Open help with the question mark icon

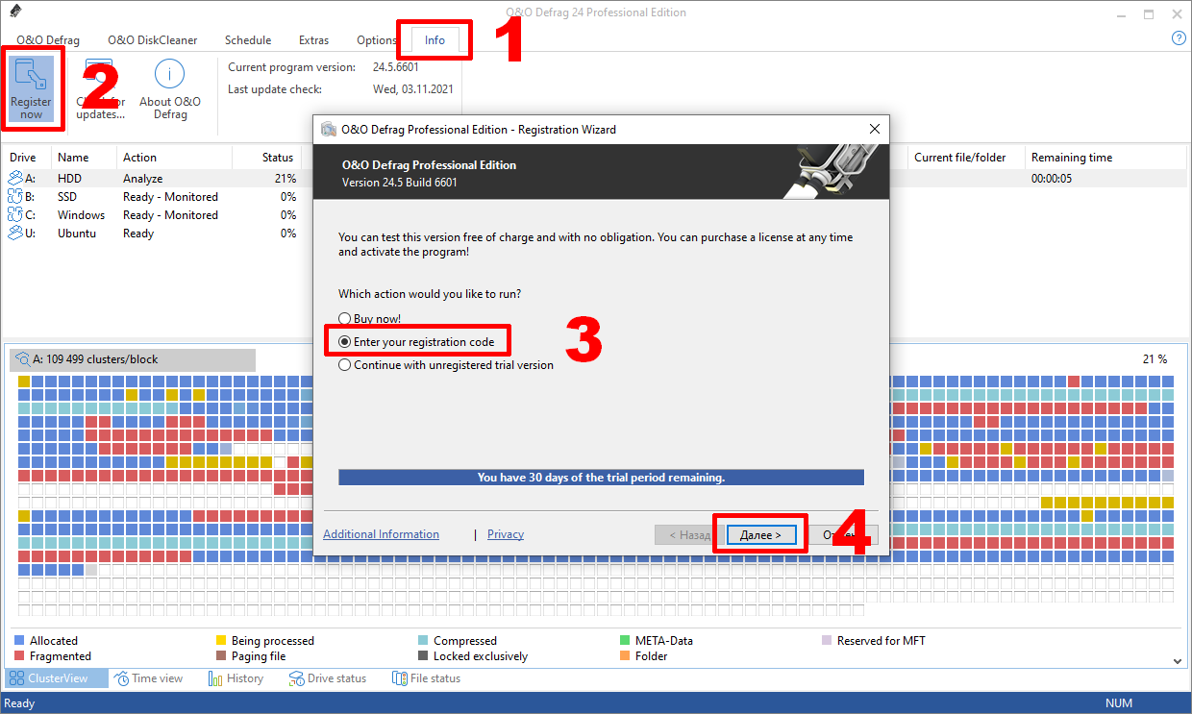[x=1179, y=38]
